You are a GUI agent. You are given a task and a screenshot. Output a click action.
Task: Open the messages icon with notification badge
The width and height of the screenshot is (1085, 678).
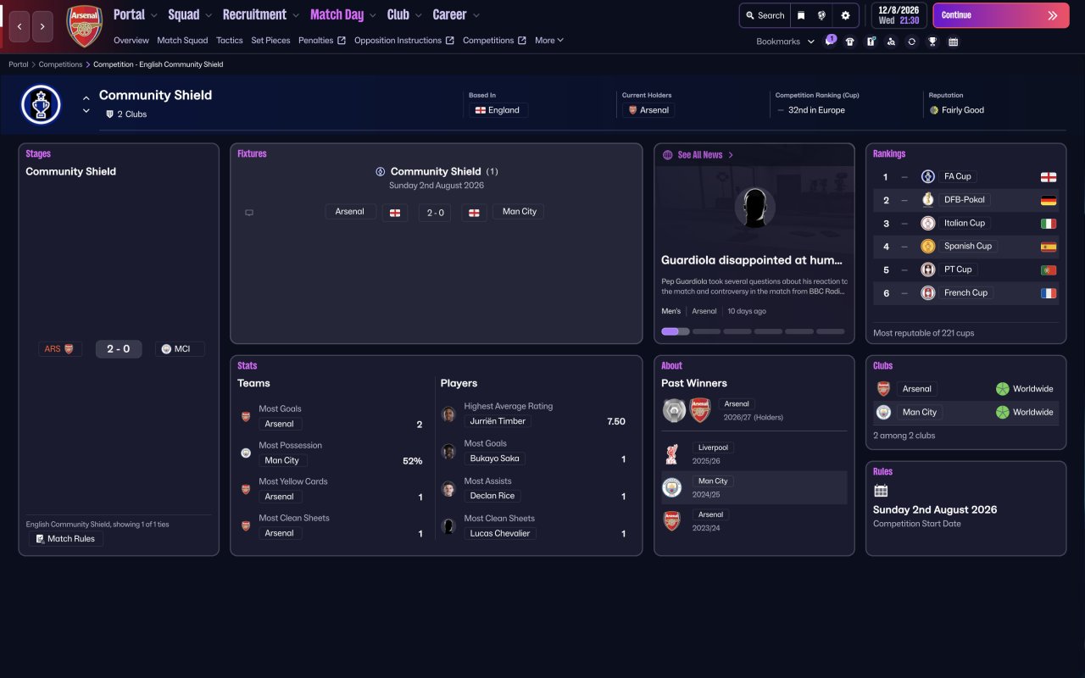pyautogui.click(x=830, y=41)
